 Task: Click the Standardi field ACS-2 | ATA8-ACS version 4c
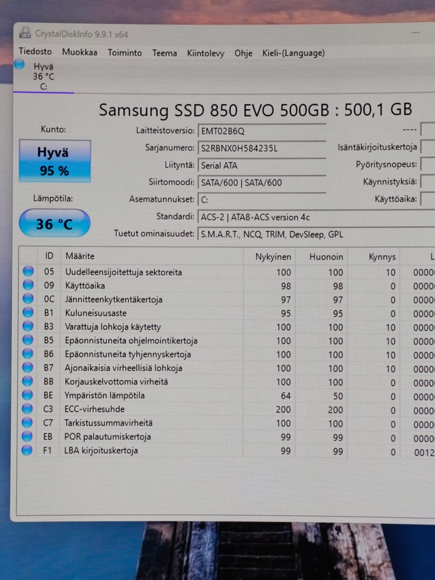[x=316, y=217]
